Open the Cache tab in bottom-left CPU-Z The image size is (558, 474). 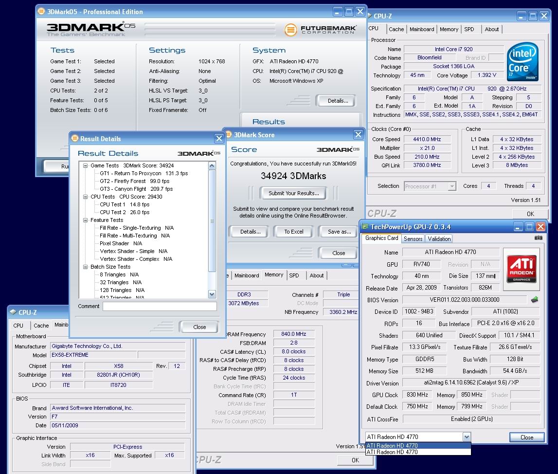(41, 326)
